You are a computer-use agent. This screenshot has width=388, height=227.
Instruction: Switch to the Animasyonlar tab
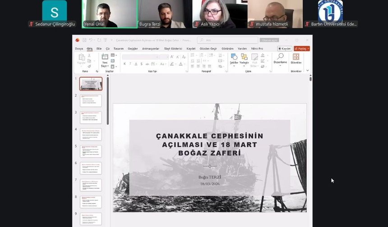(x=150, y=48)
